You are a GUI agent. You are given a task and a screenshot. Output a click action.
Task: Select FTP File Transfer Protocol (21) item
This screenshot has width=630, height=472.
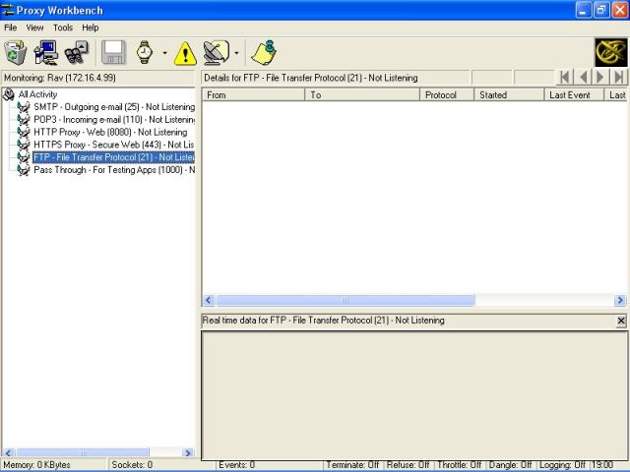(114, 157)
